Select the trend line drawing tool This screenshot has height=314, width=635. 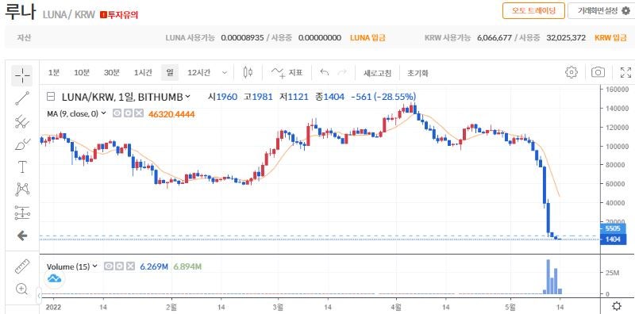click(x=22, y=98)
